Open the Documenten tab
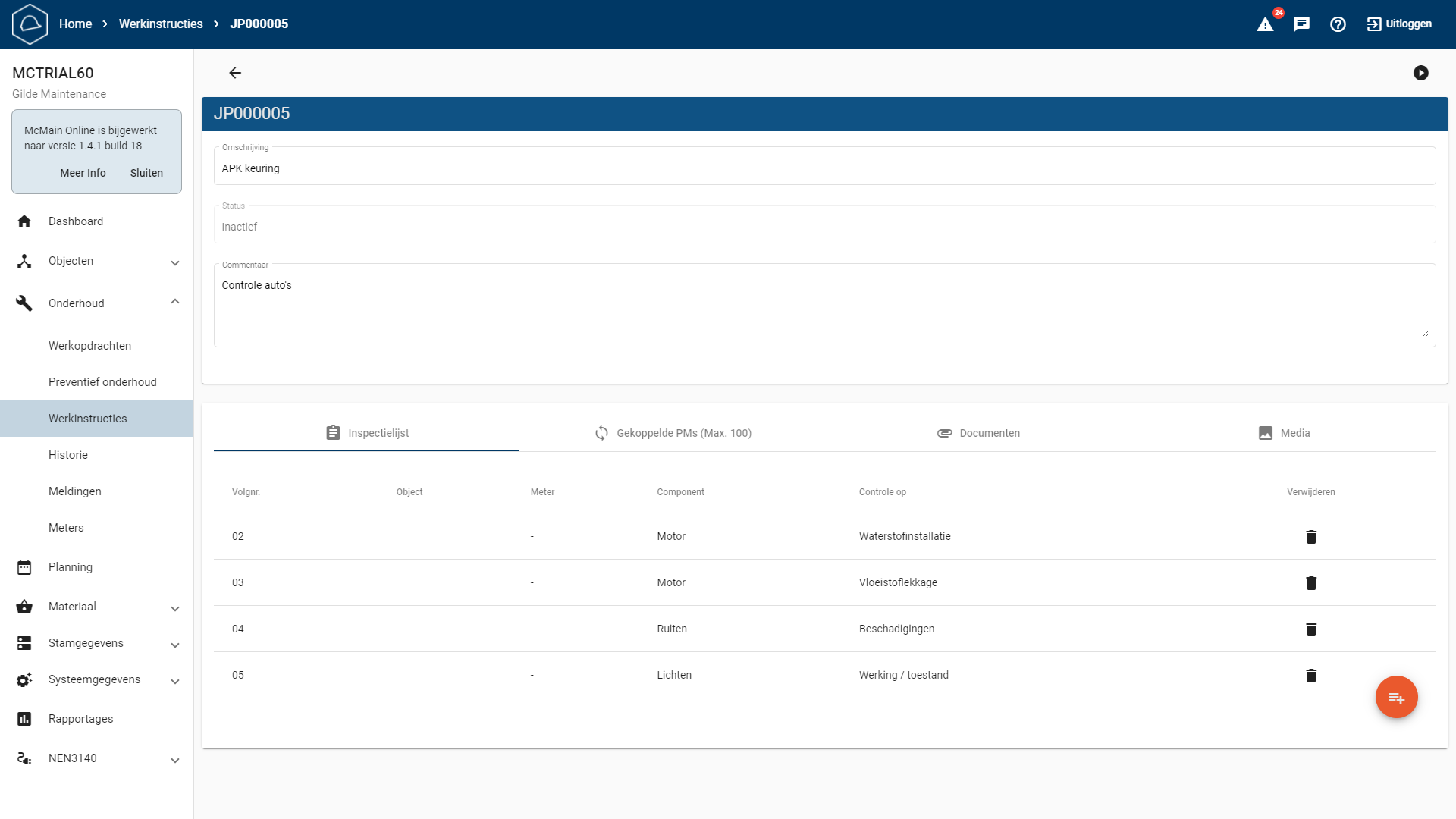The height and width of the screenshot is (819, 1456). [x=978, y=433]
